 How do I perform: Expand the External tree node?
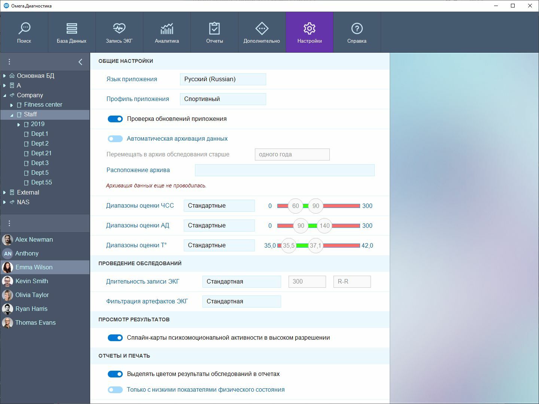4,192
